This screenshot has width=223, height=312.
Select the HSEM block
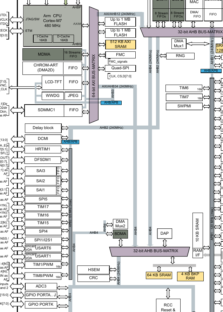94,270
